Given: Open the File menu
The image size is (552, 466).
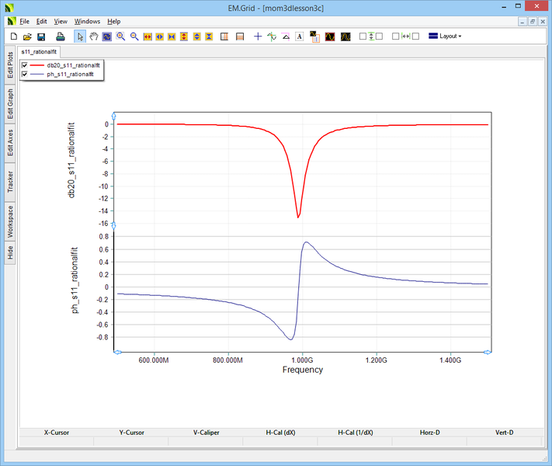Looking at the screenshot, I should pyautogui.click(x=24, y=22).
